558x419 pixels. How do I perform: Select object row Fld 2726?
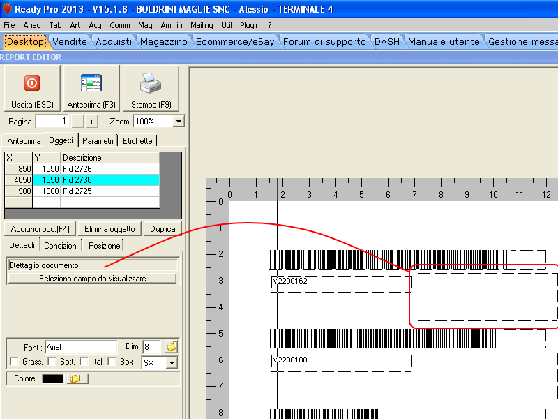[x=82, y=168]
